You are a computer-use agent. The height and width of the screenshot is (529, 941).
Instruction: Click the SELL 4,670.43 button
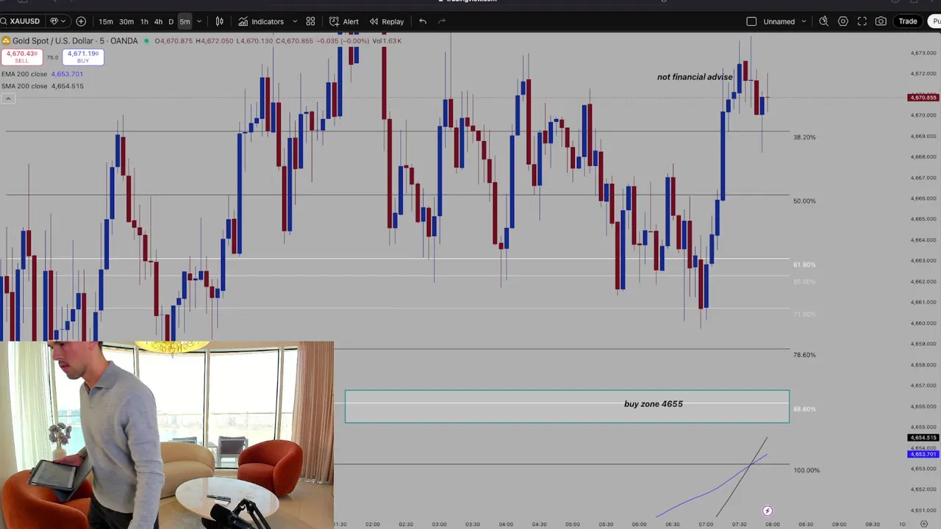point(21,57)
